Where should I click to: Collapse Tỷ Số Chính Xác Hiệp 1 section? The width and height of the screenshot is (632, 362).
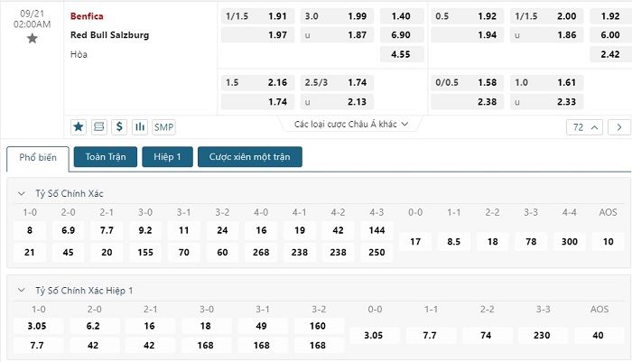[x=22, y=291]
